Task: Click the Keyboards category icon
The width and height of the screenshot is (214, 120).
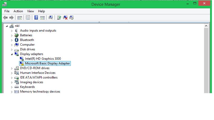Action: coord(16,87)
